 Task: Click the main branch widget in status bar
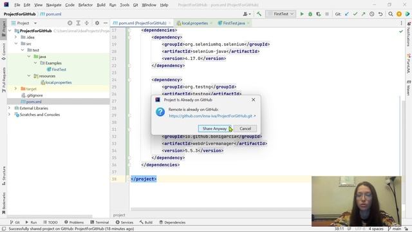click(395, 229)
